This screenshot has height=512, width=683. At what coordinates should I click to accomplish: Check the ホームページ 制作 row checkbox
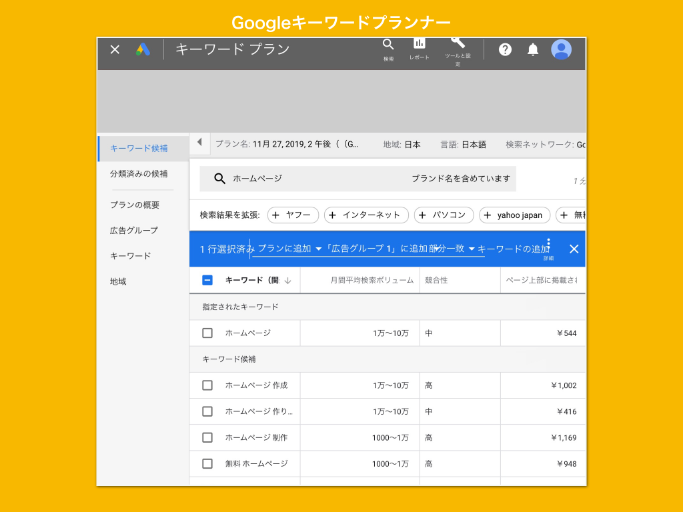207,437
